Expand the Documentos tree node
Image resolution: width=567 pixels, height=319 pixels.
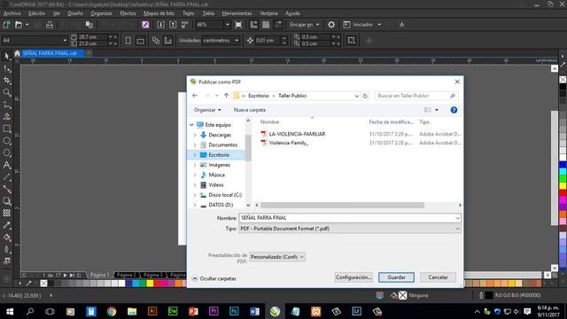[x=195, y=145]
